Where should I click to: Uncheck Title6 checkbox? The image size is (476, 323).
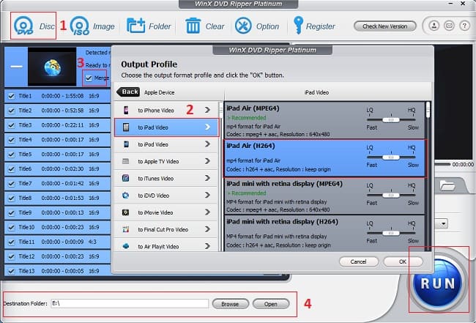click(12, 168)
